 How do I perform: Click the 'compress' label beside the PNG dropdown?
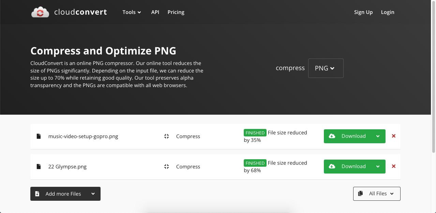290,68
